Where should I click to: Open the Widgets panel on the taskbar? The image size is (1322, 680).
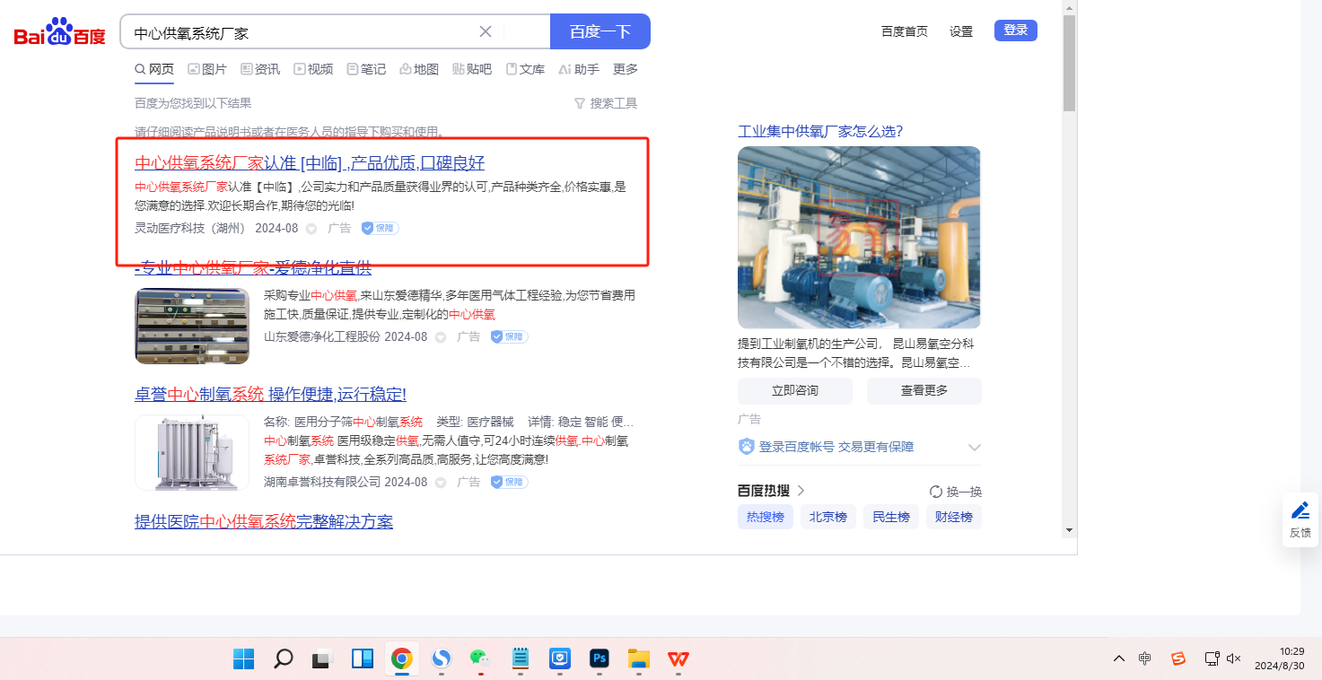[362, 659]
